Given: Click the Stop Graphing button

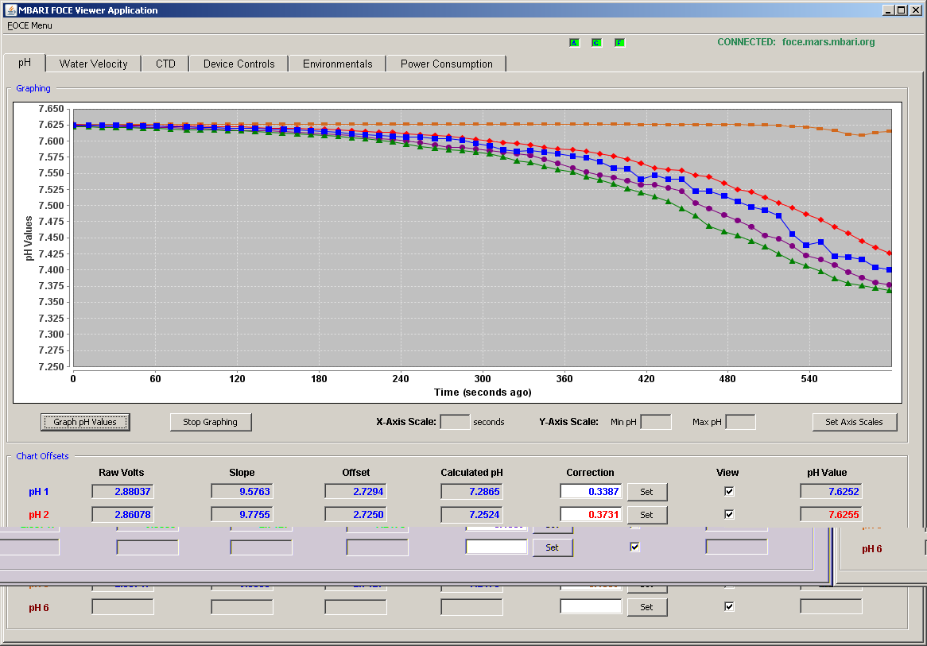Looking at the screenshot, I should [x=211, y=422].
